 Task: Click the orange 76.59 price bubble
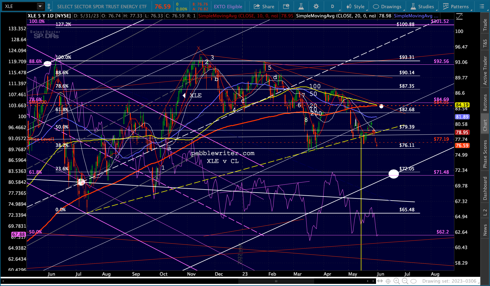click(x=462, y=146)
